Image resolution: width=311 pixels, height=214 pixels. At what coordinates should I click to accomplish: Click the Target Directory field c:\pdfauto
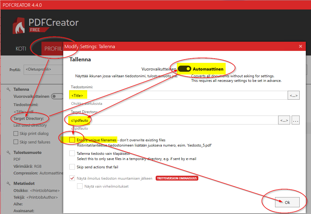click(173, 120)
